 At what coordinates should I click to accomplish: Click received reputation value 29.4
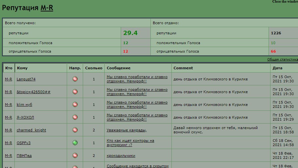pos(131,33)
